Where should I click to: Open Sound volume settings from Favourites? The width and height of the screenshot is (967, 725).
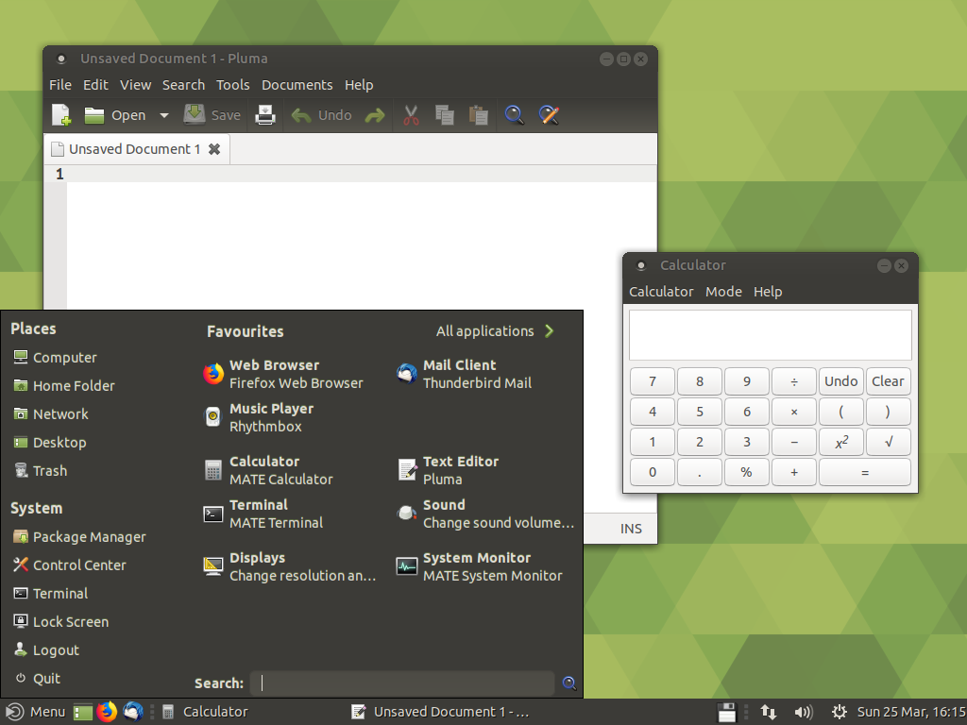coord(485,514)
